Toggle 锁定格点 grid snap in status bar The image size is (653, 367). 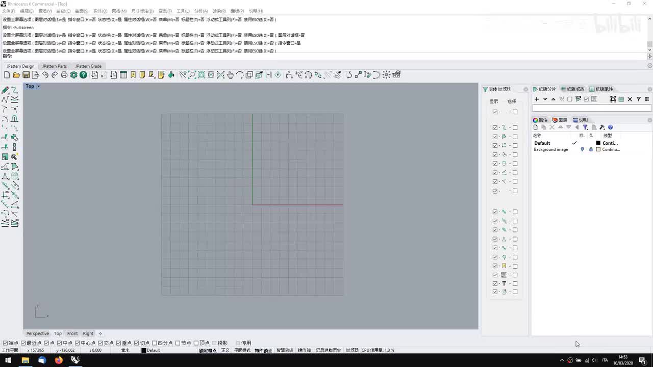[x=208, y=350]
